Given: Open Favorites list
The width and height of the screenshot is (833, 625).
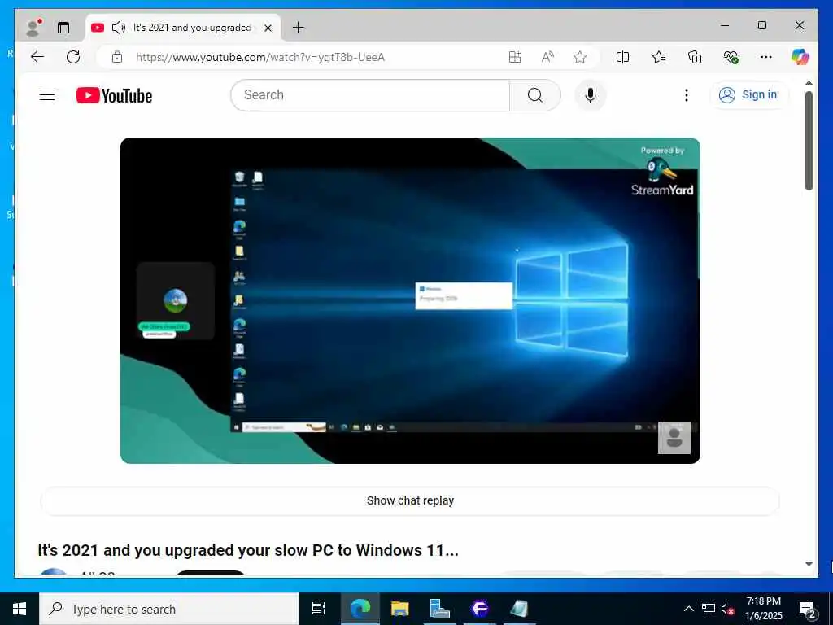Looking at the screenshot, I should [x=659, y=57].
